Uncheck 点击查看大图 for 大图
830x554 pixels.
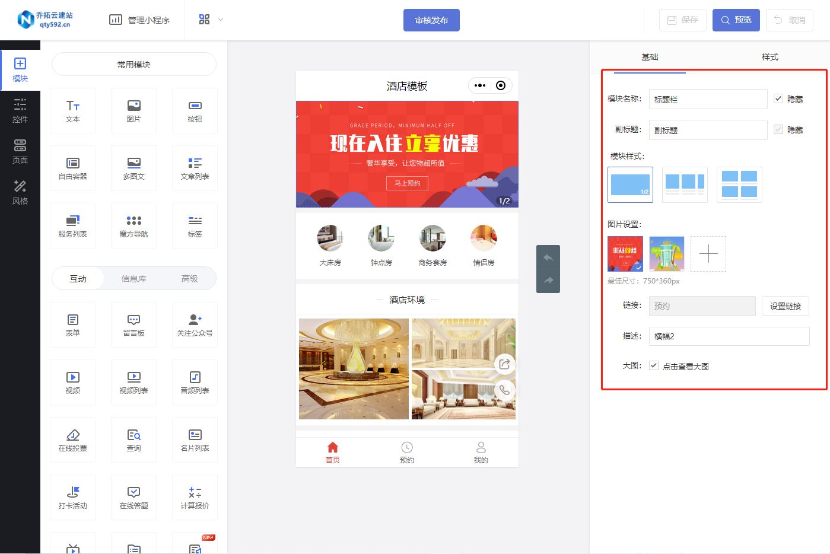pos(653,366)
